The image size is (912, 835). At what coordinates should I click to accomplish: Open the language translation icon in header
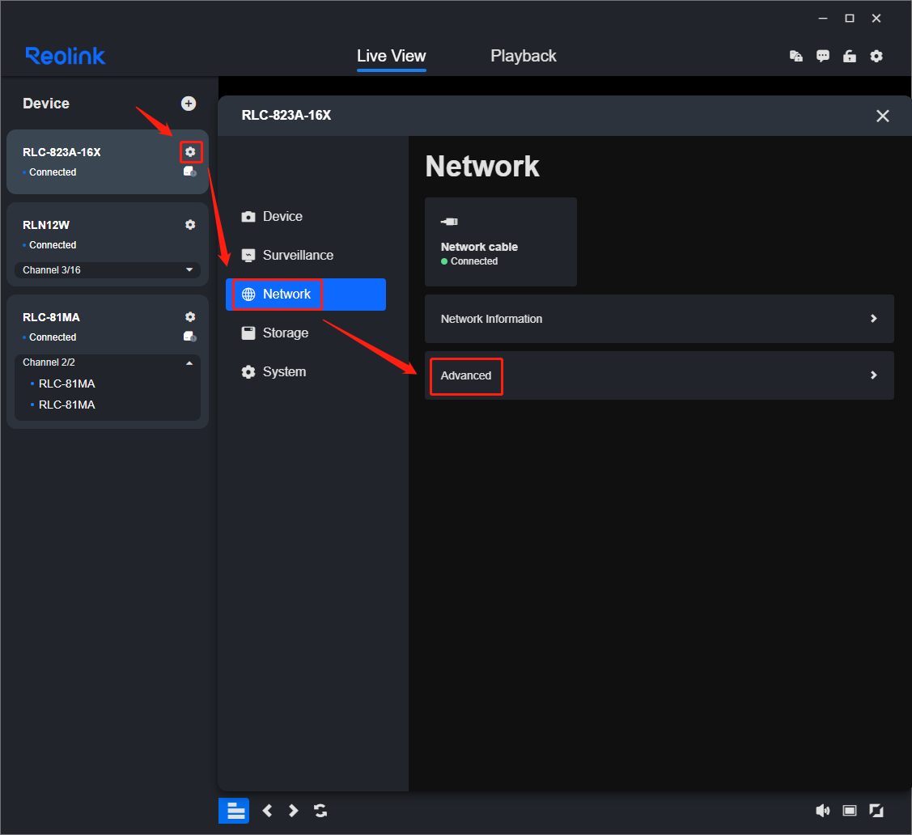tap(796, 56)
